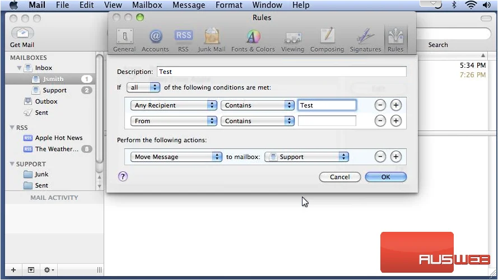
Task: Open the Message menu
Action: coord(189,5)
